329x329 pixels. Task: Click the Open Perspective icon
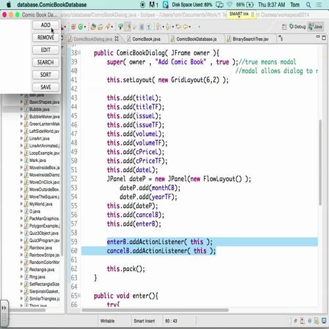coord(284,27)
